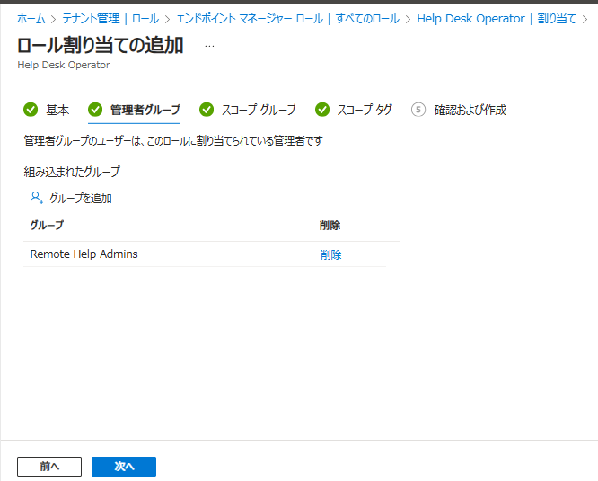Click the green checkmark icon beside 管理者グループ
Viewport: 598px width, 481px height.
[95, 110]
